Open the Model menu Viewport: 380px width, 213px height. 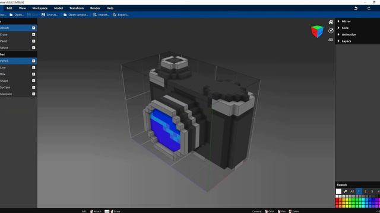(58, 8)
